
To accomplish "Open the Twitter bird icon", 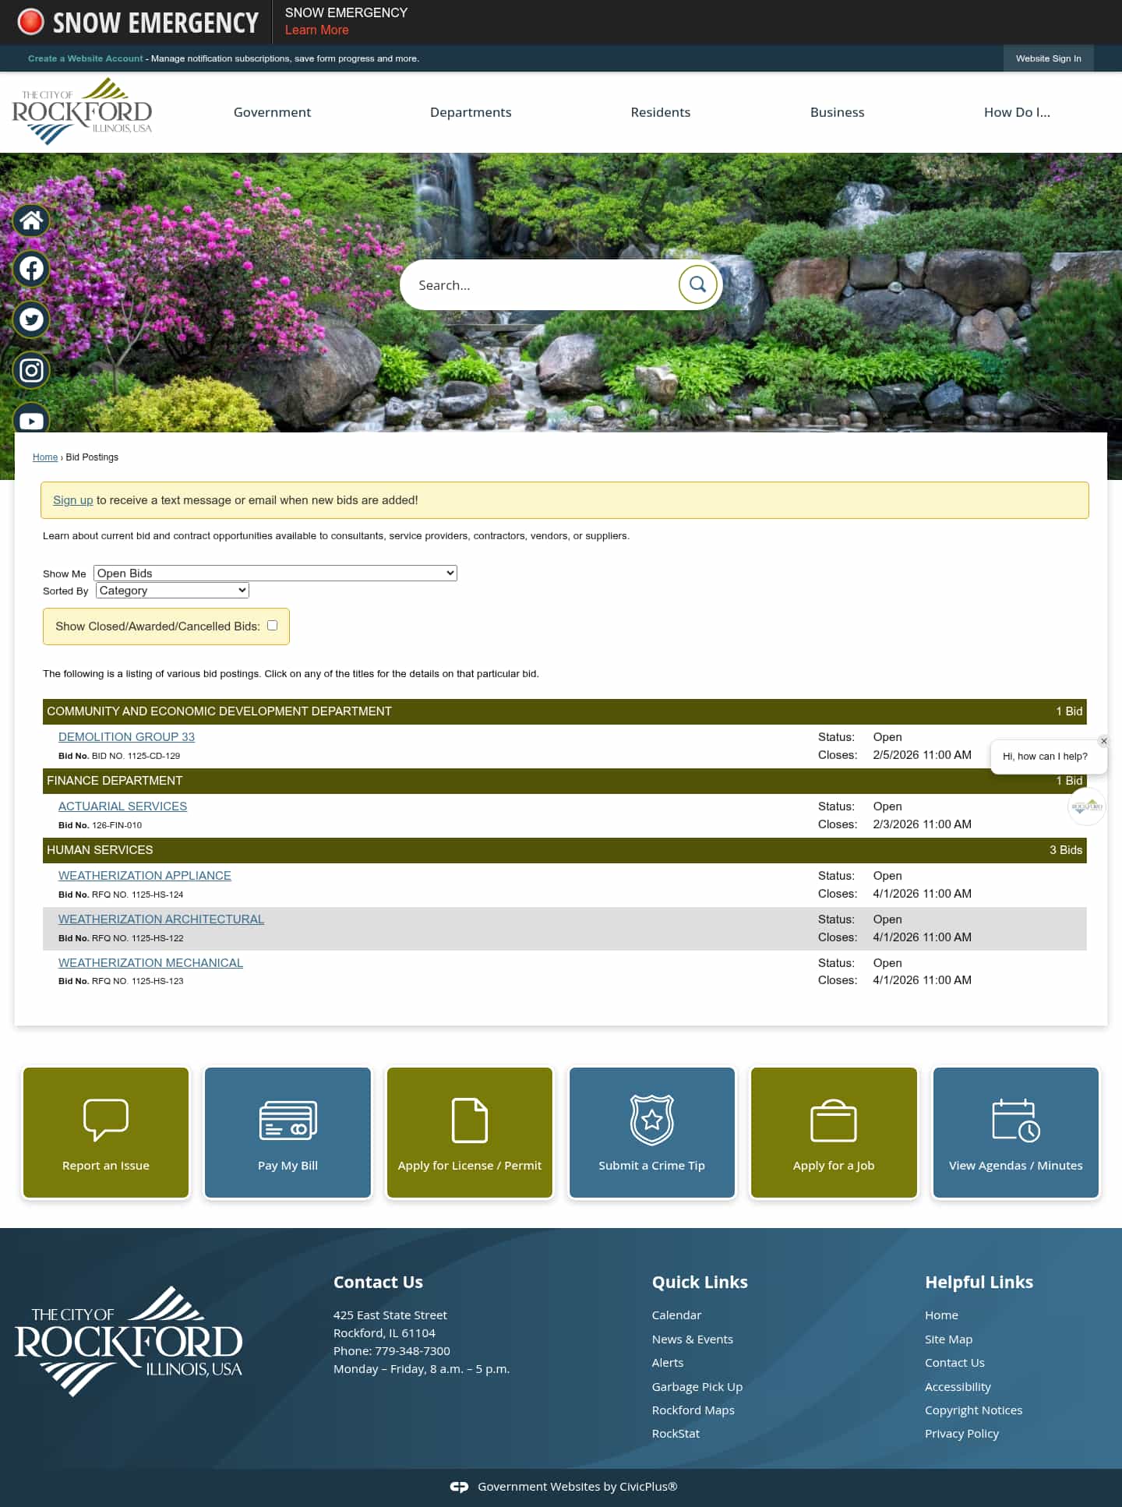I will 31,319.
